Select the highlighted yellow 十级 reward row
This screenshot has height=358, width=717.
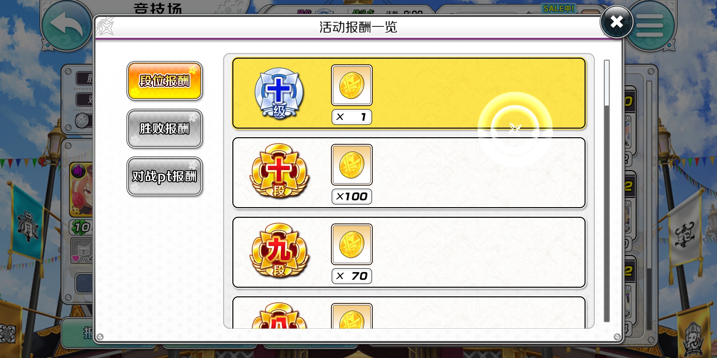(409, 93)
